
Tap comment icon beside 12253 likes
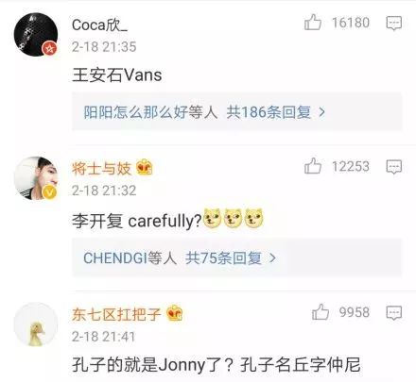click(x=394, y=167)
